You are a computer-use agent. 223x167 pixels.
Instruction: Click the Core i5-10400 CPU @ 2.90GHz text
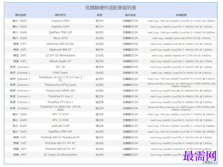[181, 73]
